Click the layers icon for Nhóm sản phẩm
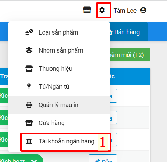Viewport: 167px width, 162px height. coord(29,50)
